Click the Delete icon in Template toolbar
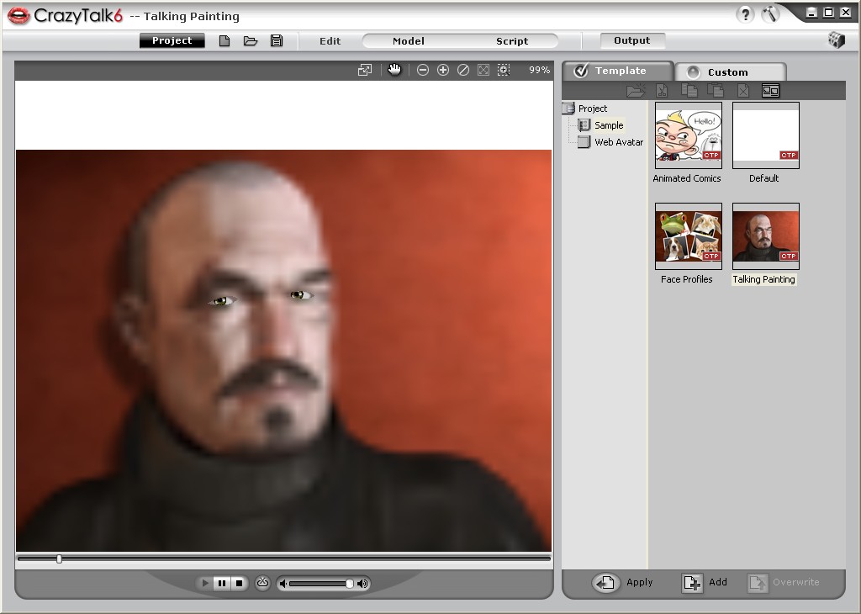This screenshot has width=861, height=614. (x=743, y=91)
